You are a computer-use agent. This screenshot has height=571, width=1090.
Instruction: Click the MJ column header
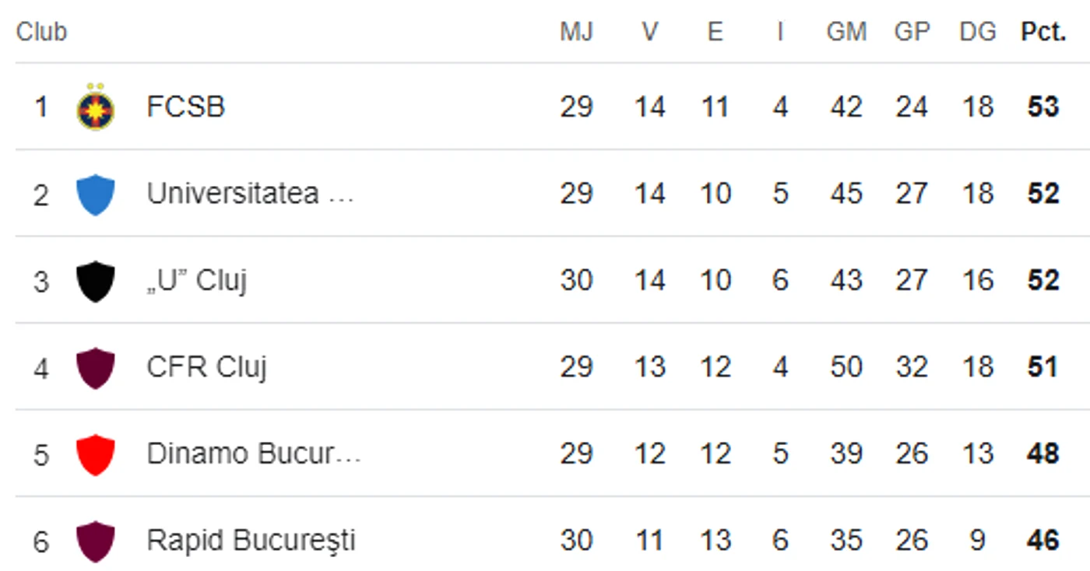tap(576, 31)
